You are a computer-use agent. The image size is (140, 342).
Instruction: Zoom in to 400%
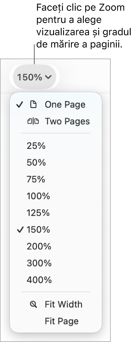point(56,280)
